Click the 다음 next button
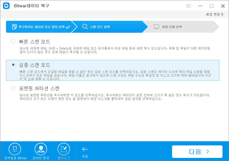This screenshot has width=229, height=161. point(197,152)
